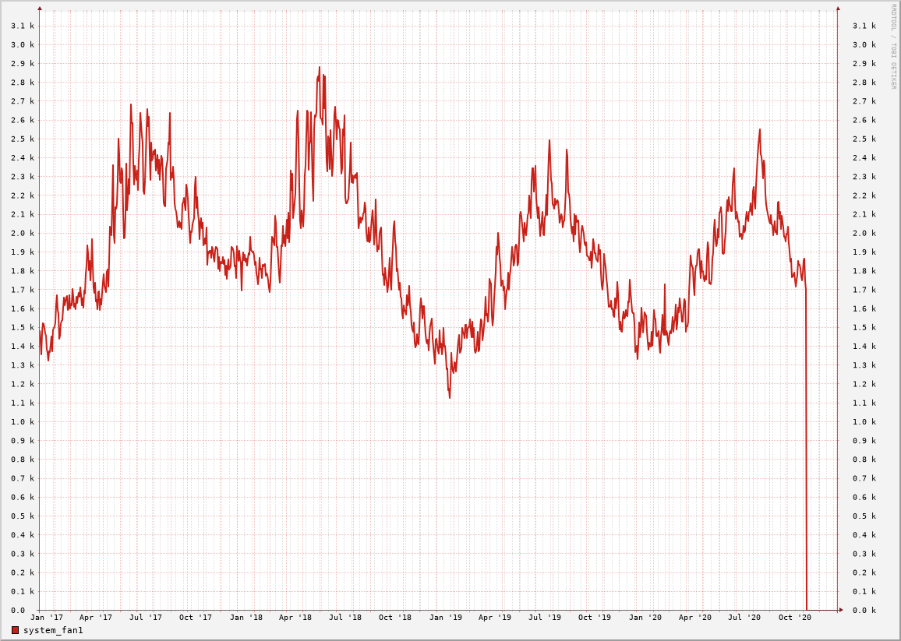The width and height of the screenshot is (901, 641).
Task: Click the RRDTOOL / TOBI OETIKER watermark
Action: [x=893, y=47]
